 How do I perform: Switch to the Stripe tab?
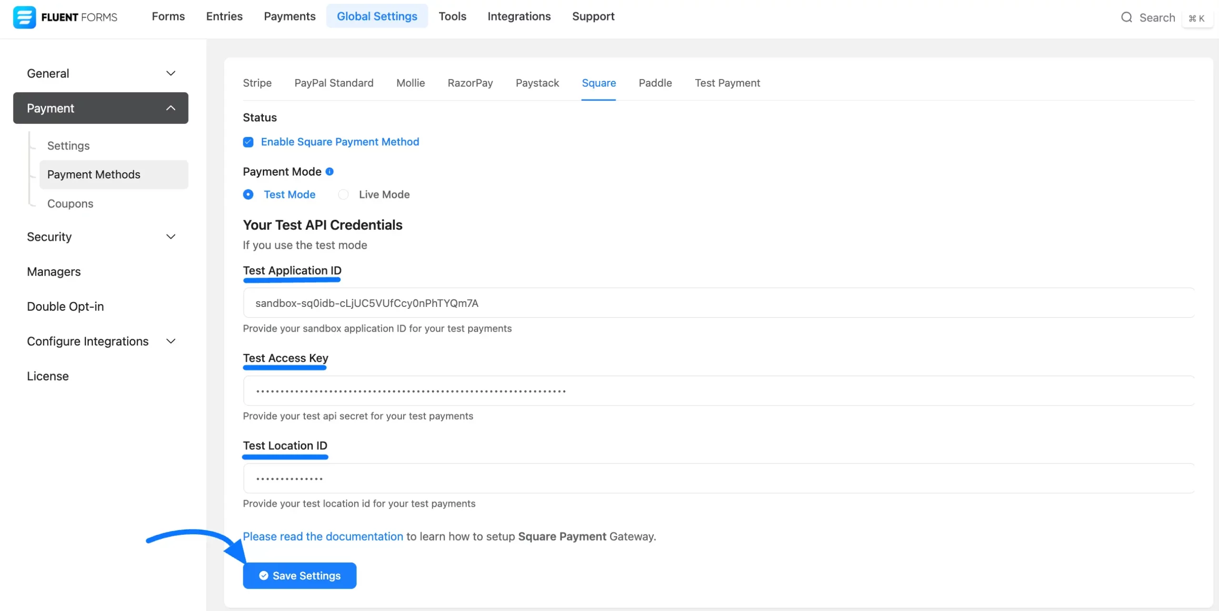click(x=257, y=83)
